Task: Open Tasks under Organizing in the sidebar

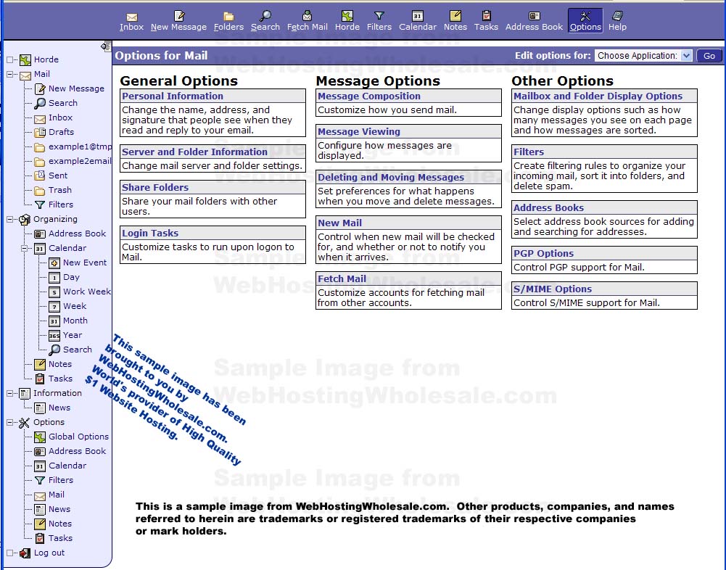Action: [61, 379]
